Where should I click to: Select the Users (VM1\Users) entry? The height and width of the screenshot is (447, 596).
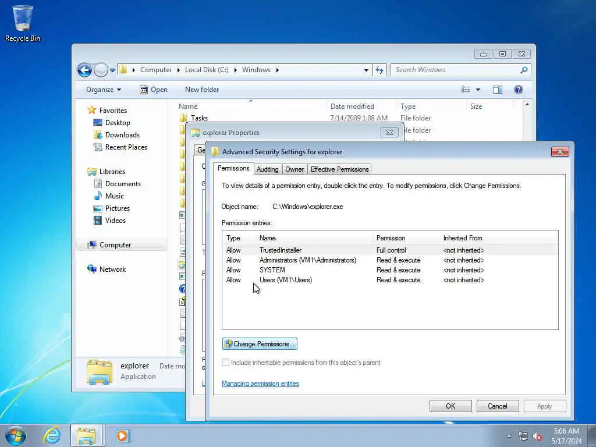[390, 280]
